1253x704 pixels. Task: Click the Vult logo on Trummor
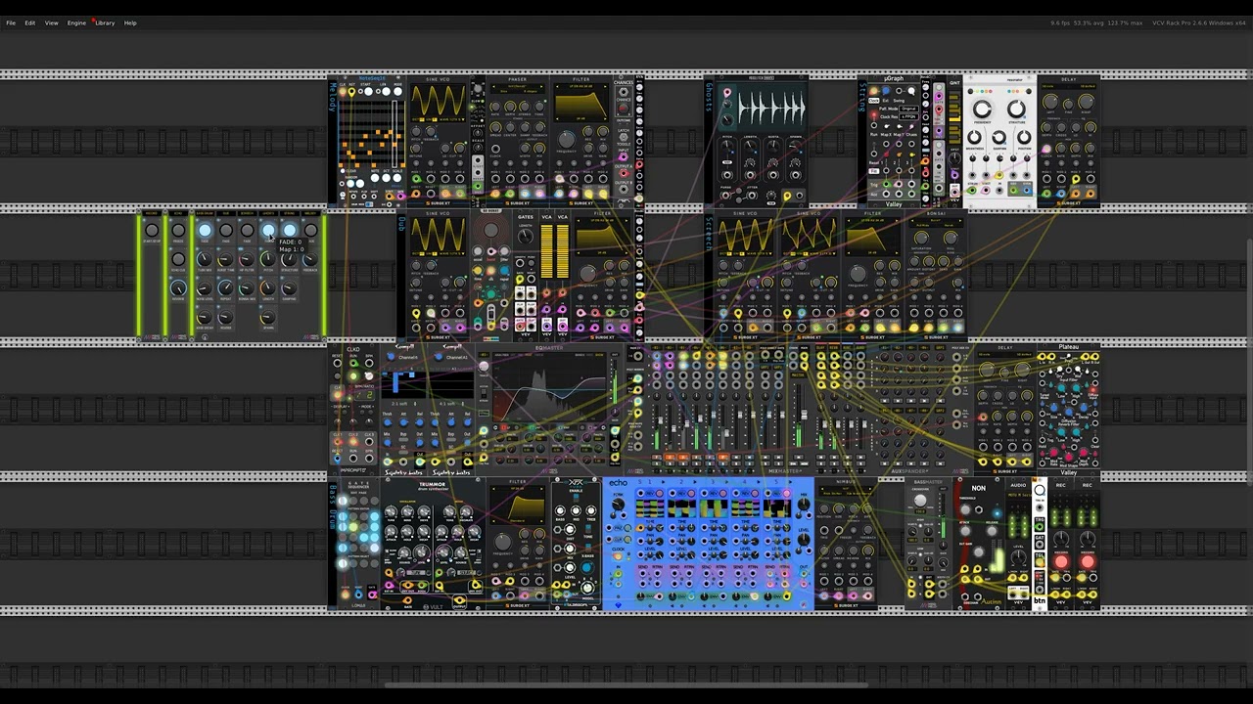[434, 607]
